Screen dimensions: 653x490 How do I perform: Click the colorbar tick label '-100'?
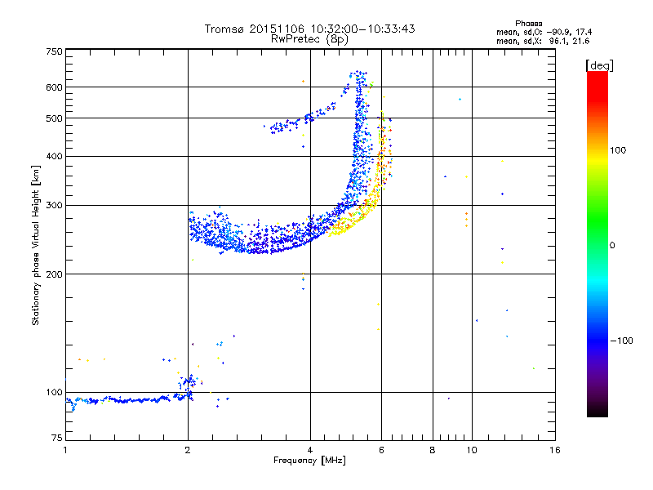pyautogui.click(x=621, y=341)
